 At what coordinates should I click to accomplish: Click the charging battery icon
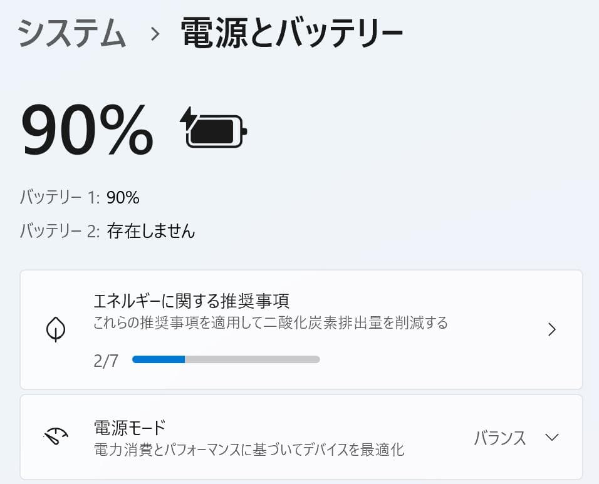click(213, 130)
